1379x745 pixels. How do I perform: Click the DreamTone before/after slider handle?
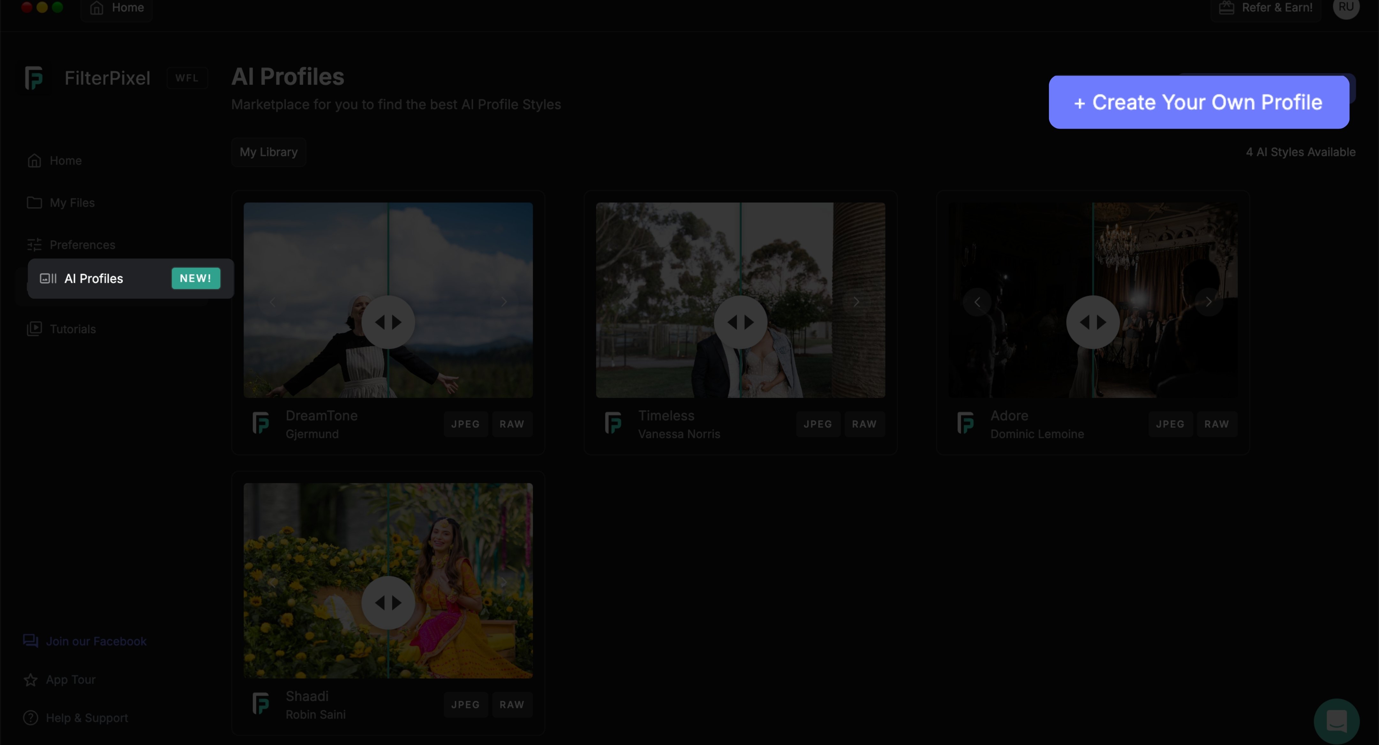[388, 322]
